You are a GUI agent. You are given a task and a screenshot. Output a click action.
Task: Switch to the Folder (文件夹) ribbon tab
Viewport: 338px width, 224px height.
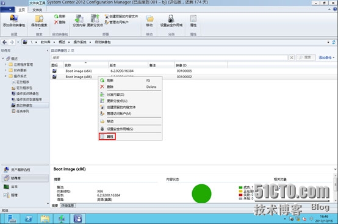point(37,10)
